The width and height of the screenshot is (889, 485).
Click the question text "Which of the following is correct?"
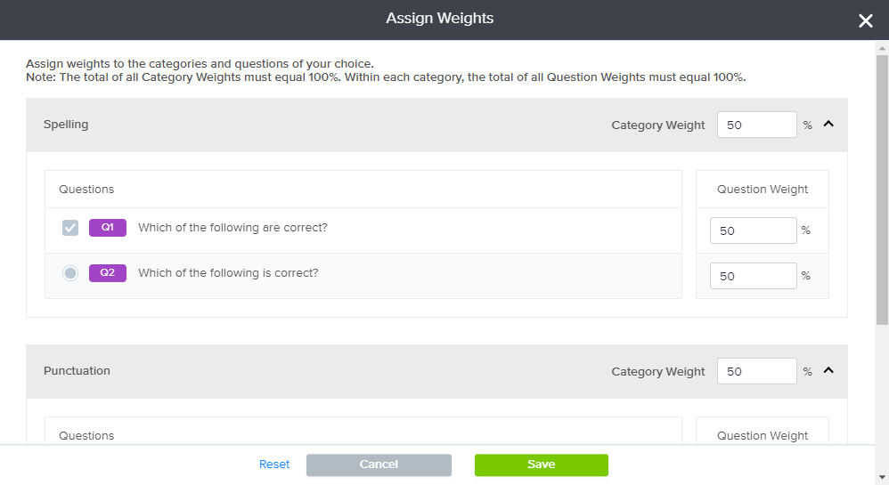[x=228, y=273]
